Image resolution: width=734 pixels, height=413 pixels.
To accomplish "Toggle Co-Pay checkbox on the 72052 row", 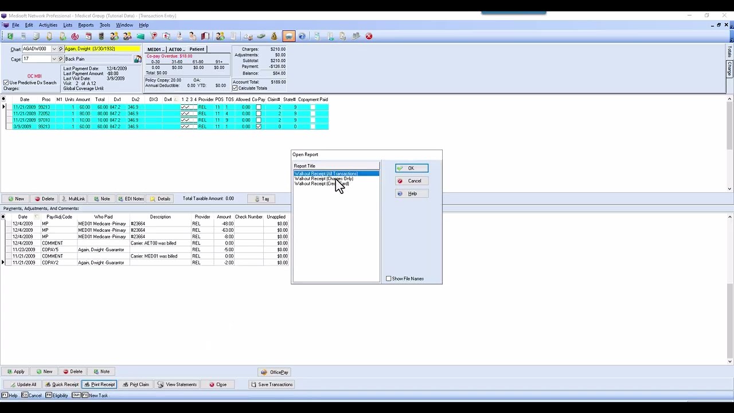I will [259, 114].
